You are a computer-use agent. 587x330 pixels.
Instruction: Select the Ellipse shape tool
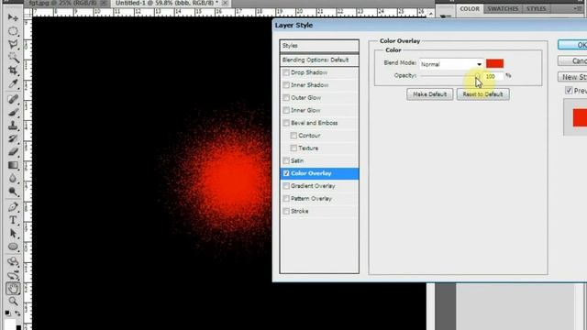coord(13,247)
